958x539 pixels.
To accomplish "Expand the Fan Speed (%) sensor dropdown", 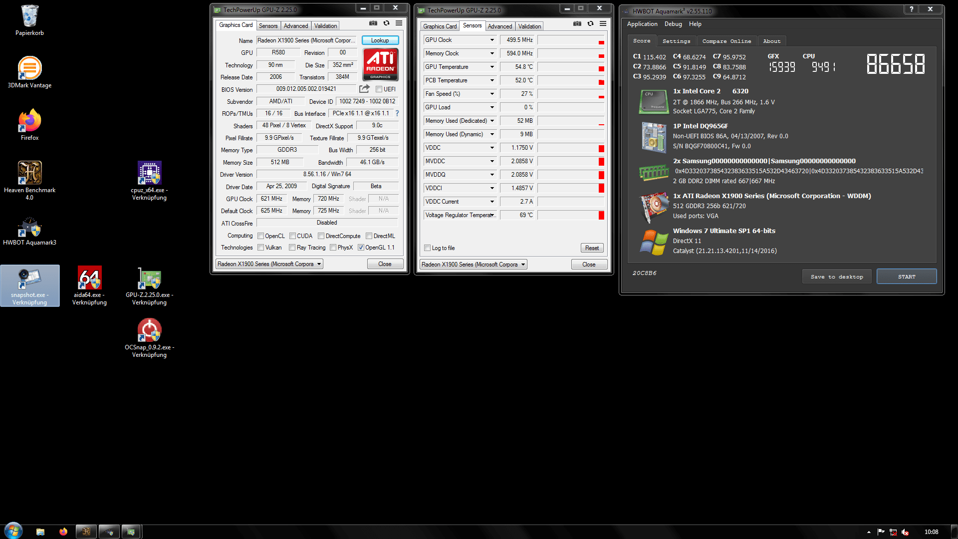I will tap(491, 94).
